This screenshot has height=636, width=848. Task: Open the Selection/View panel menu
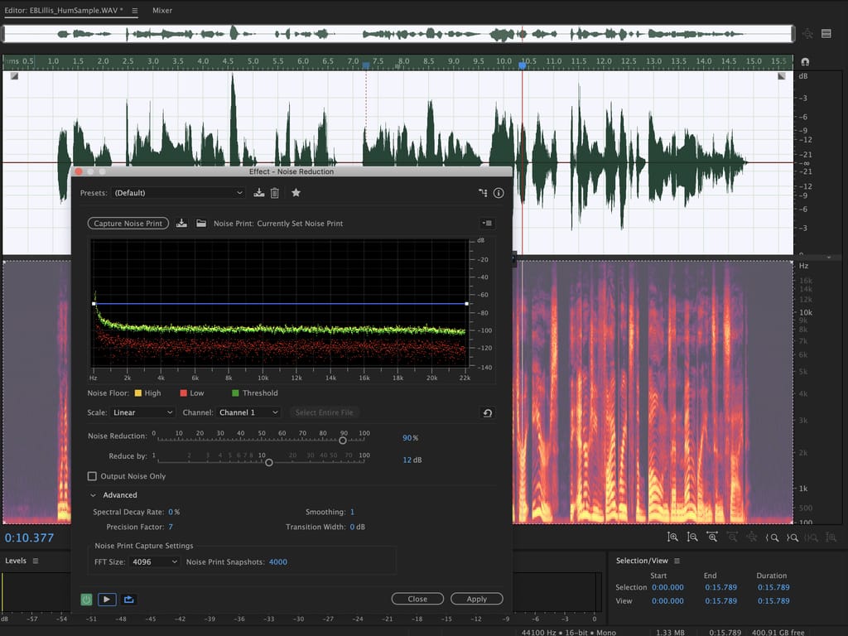point(677,561)
